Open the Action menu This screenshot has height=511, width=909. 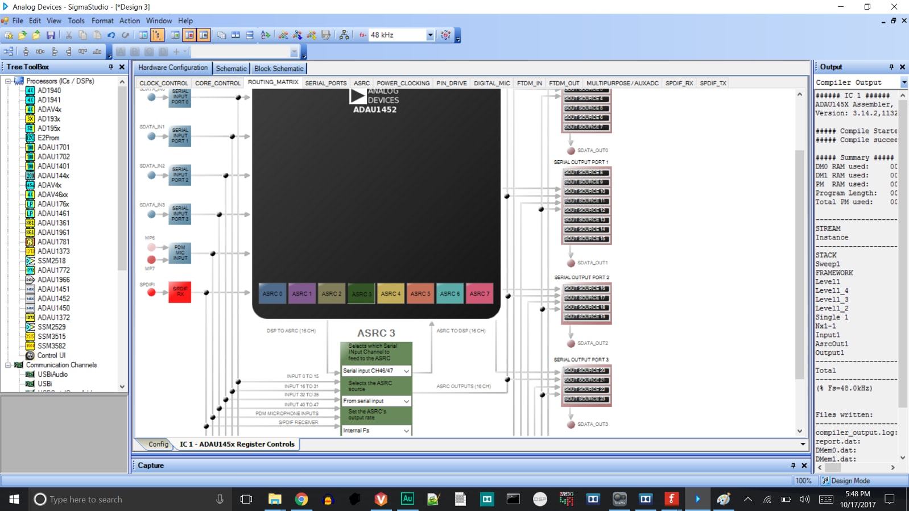(130, 20)
